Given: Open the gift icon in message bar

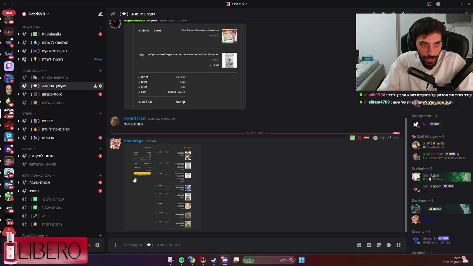Looking at the screenshot, I should pos(359,245).
